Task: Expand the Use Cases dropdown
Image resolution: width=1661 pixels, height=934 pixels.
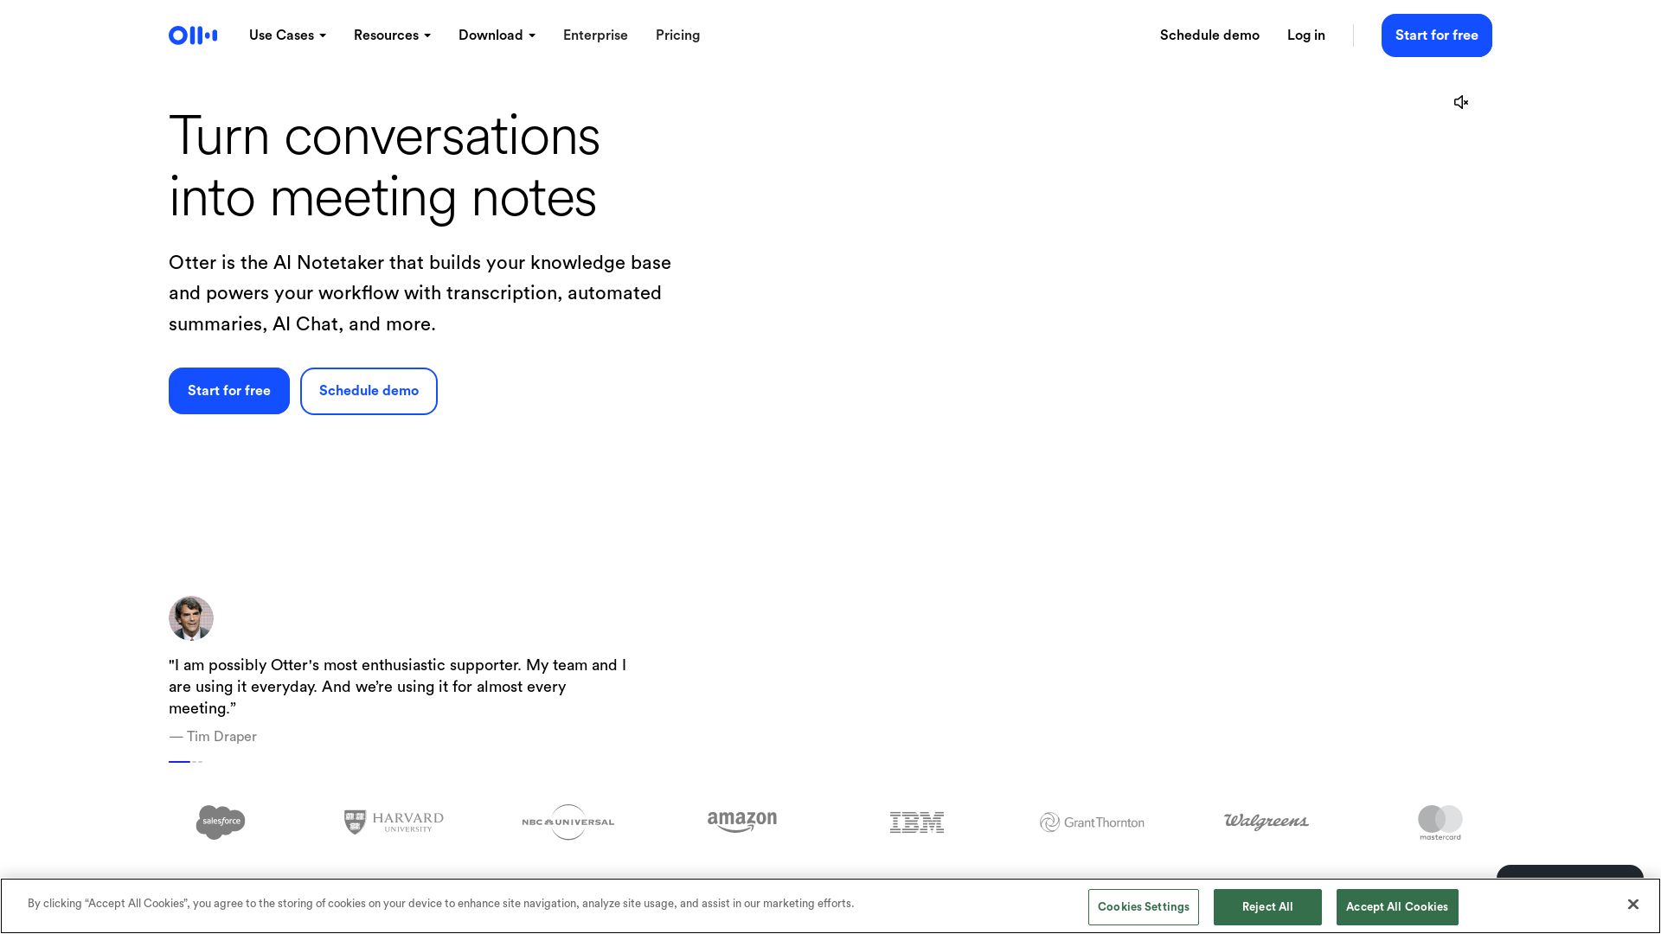Action: click(287, 35)
